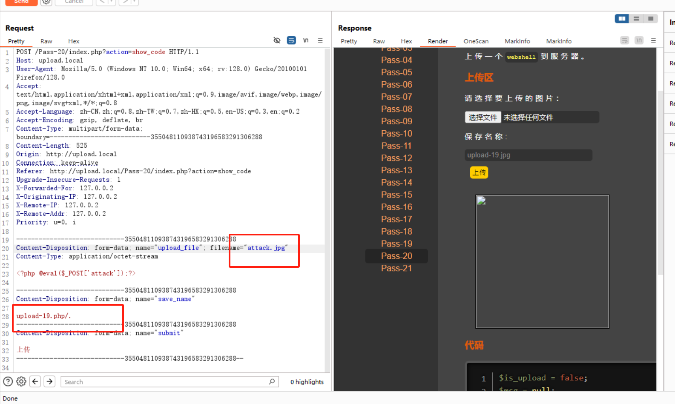Screen dimensions: 675x404
Task: Toggle word wrap in Response pane
Action: click(x=625, y=40)
